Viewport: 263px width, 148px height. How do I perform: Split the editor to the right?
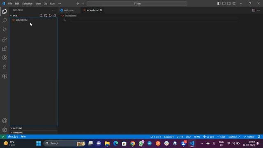point(254,10)
